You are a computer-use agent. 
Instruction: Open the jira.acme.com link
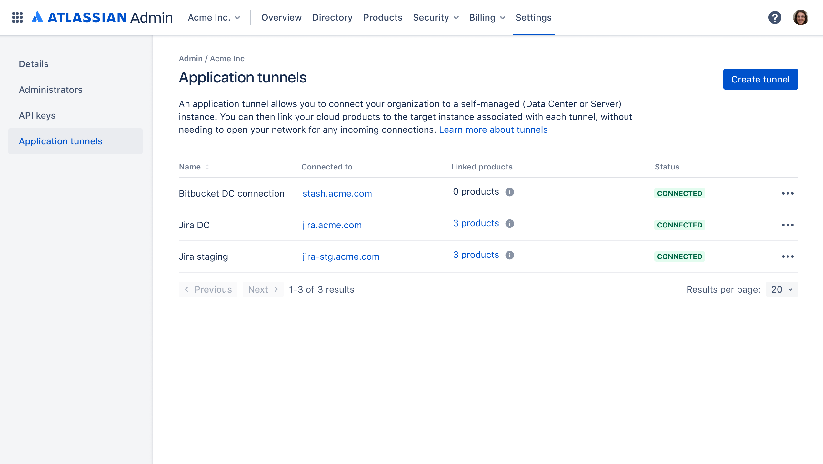[x=332, y=225]
